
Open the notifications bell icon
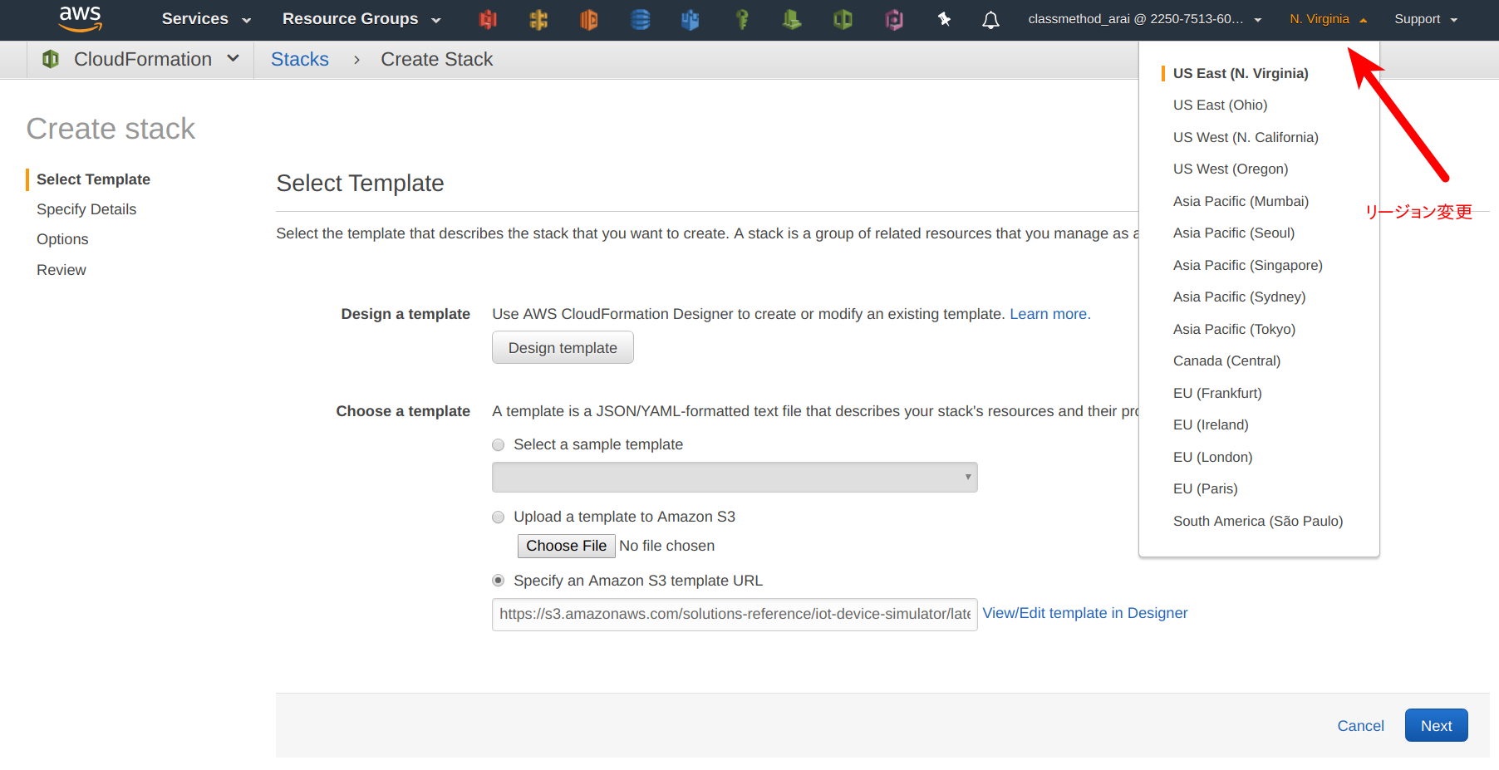990,19
